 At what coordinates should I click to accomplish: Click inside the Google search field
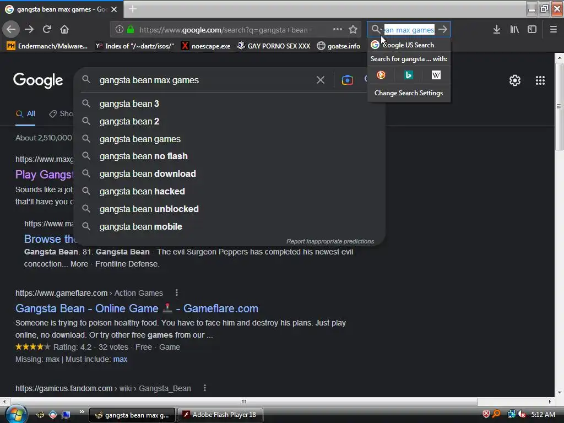point(205,80)
